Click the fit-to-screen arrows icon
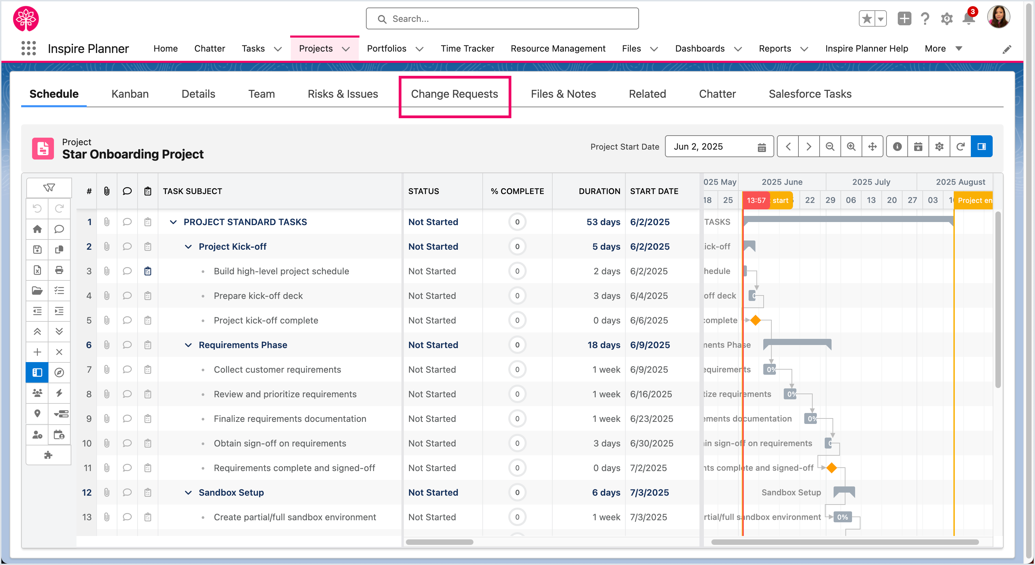 pyautogui.click(x=872, y=147)
